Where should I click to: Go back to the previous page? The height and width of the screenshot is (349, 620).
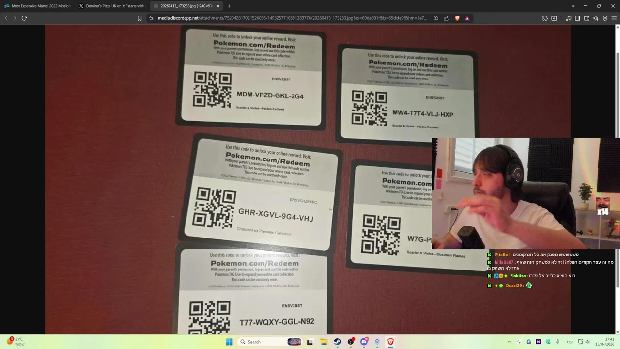point(6,18)
